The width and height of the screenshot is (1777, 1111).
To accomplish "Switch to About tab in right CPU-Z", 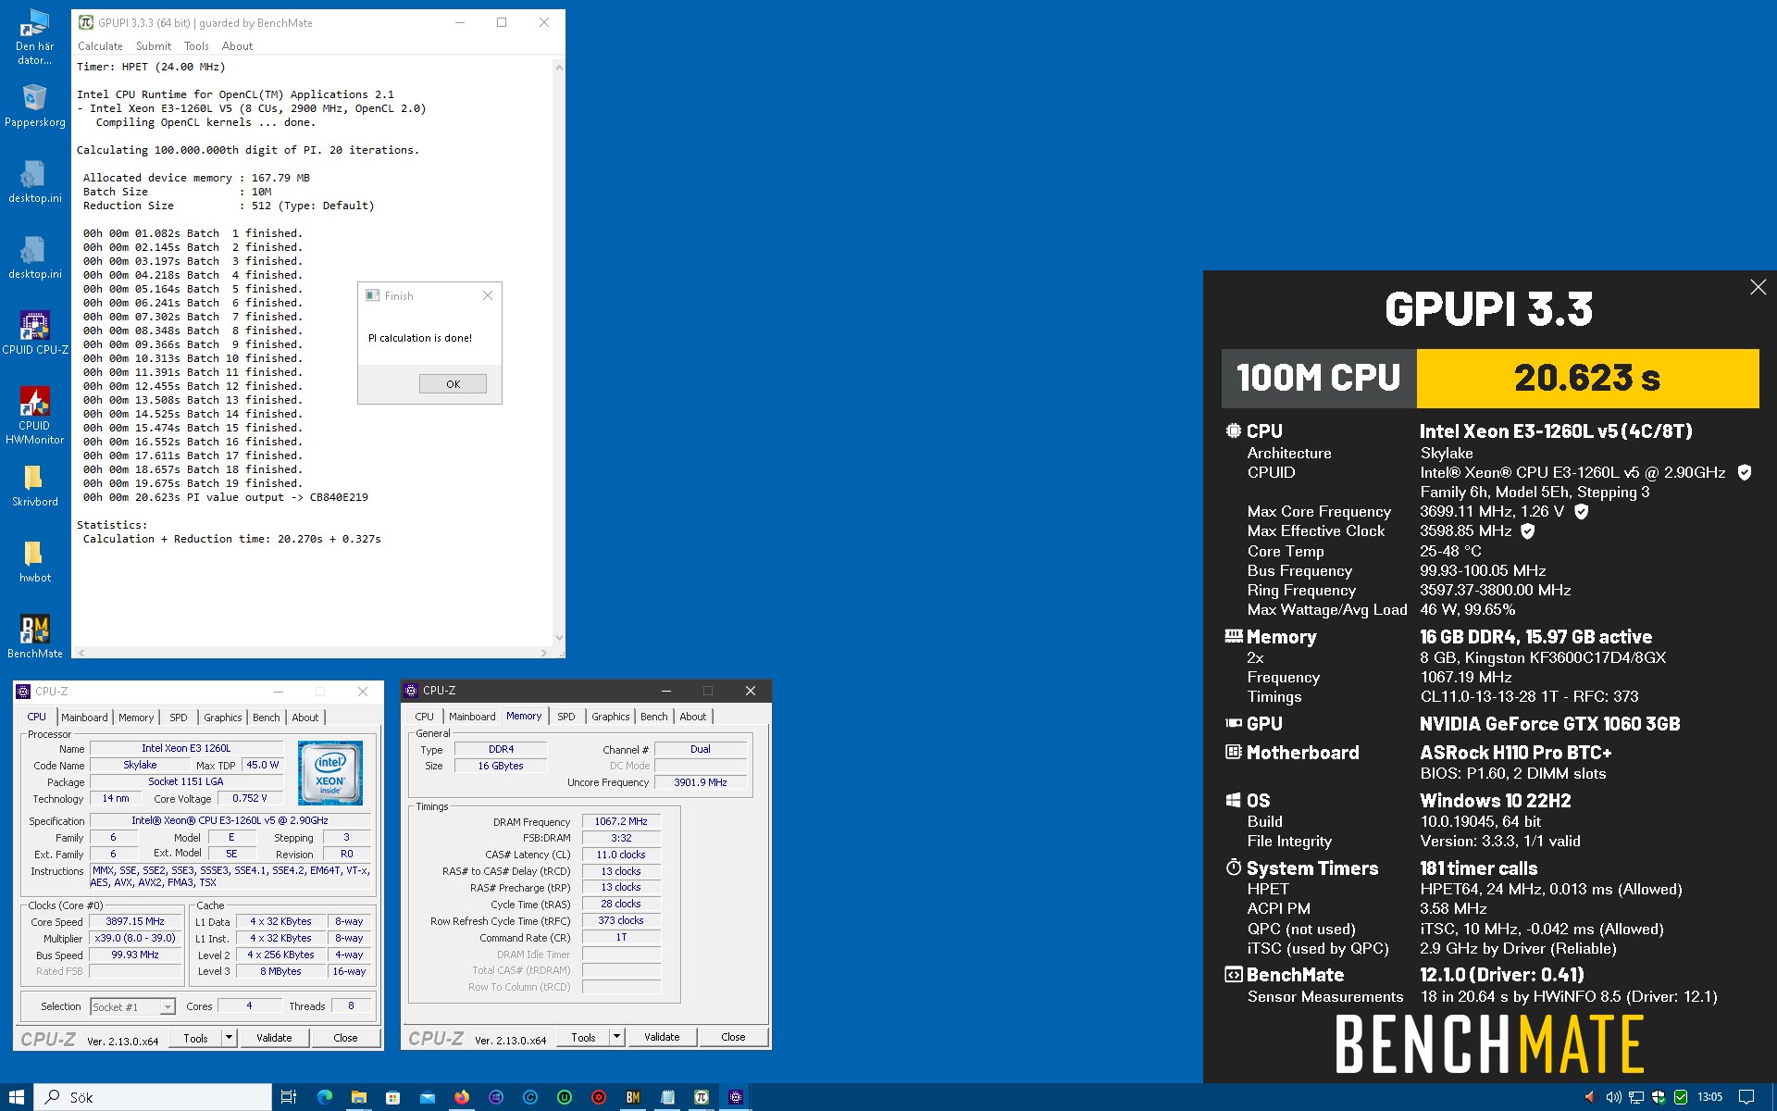I will point(693,717).
